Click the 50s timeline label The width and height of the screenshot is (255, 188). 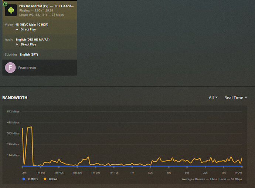[150, 173]
